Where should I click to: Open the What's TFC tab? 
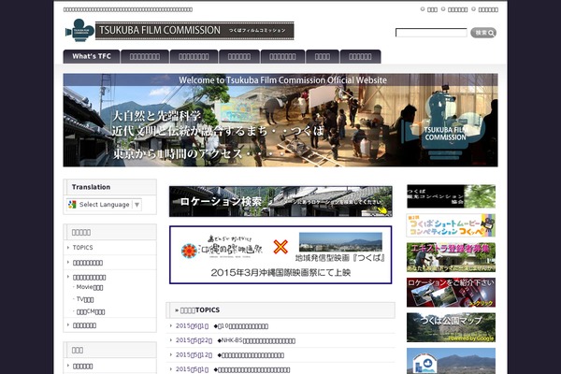(92, 56)
